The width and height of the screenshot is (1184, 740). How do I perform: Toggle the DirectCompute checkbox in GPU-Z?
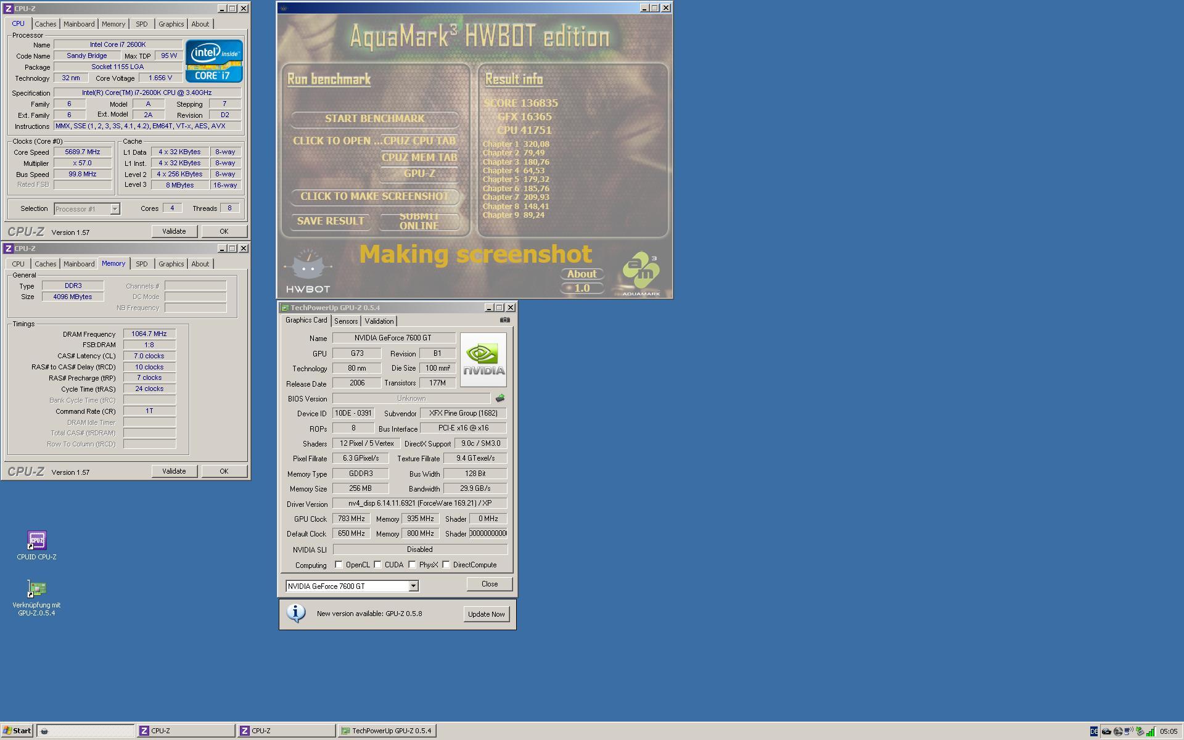[x=446, y=565]
